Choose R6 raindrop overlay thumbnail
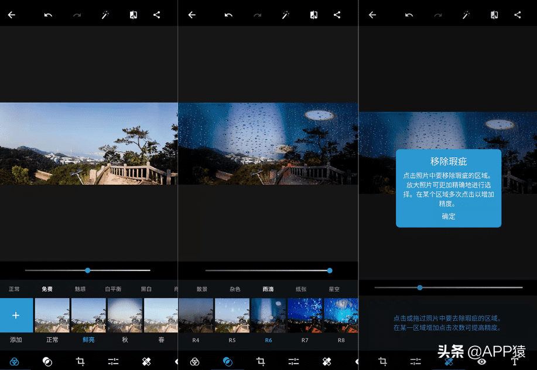This screenshot has width=537, height=370. 268,315
